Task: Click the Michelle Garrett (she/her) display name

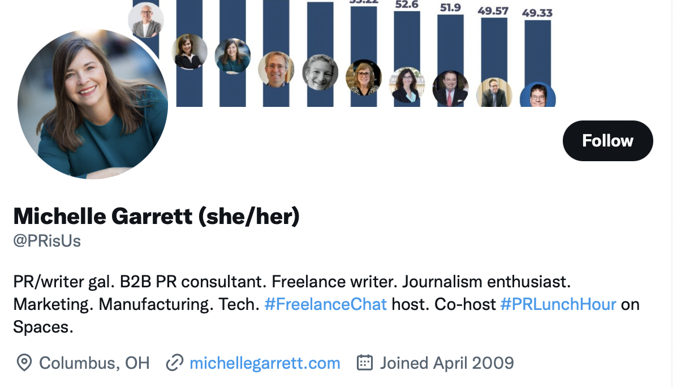Action: pos(156,216)
